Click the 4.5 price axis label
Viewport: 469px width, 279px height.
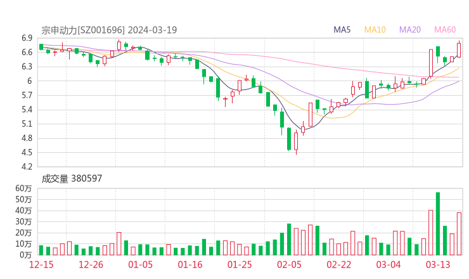[27, 152]
